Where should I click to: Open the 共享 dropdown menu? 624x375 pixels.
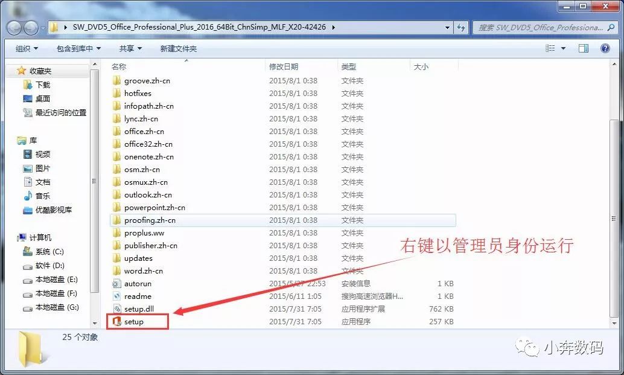(x=130, y=48)
